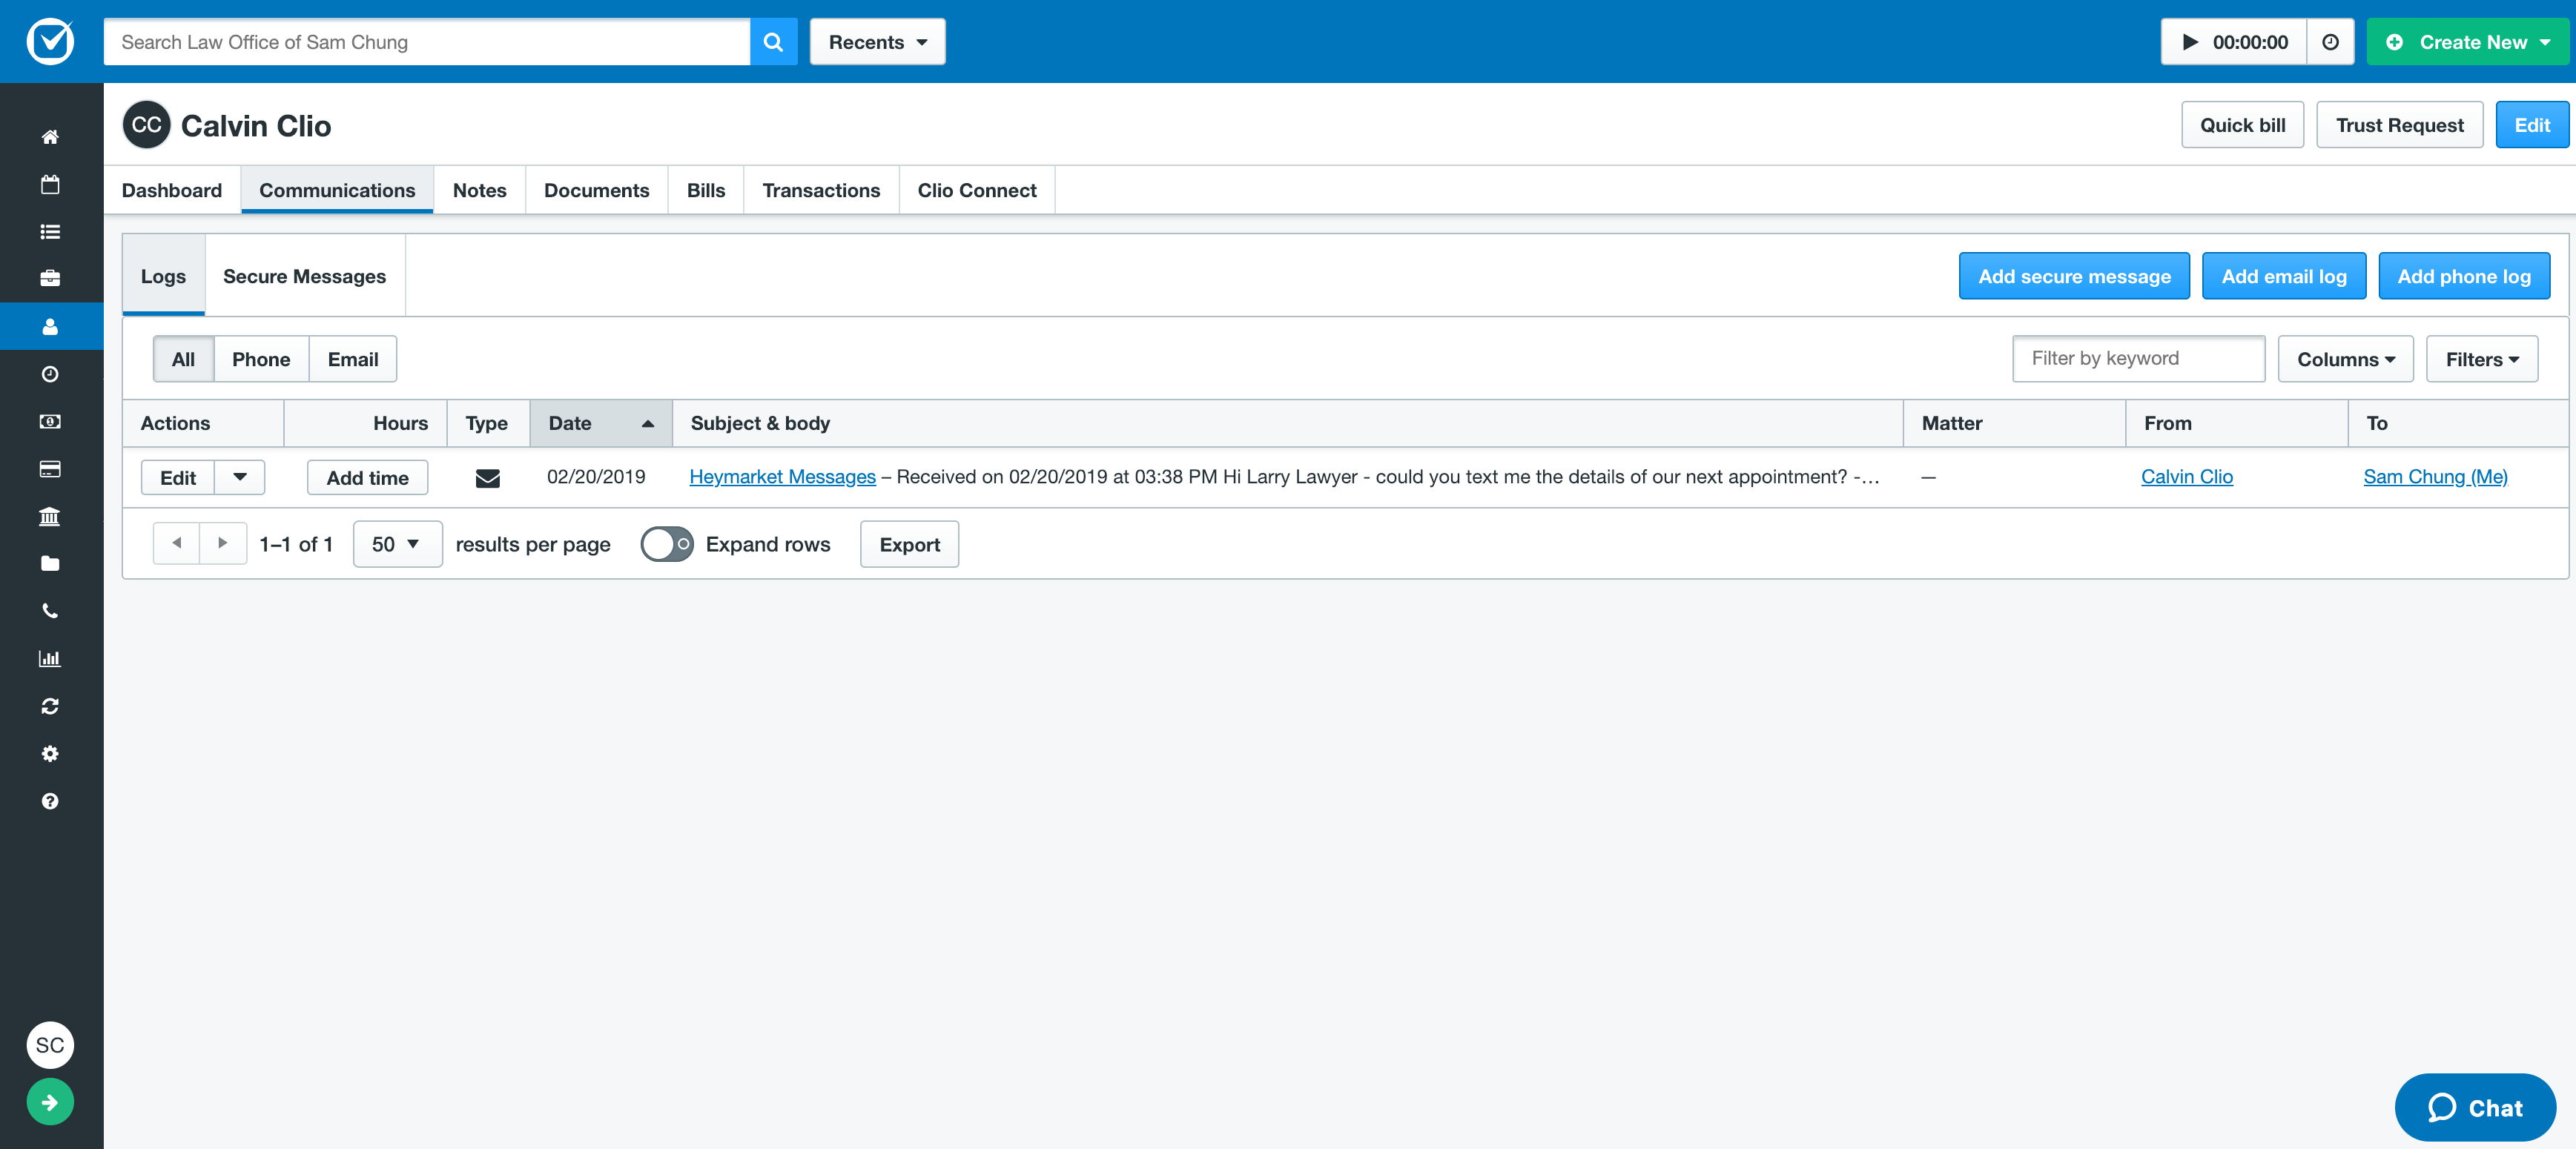Open Home in the sidebar
The width and height of the screenshot is (2576, 1149).
tap(50, 137)
